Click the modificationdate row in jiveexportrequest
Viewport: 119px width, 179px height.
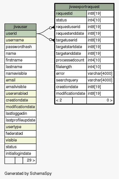[x=84, y=94]
